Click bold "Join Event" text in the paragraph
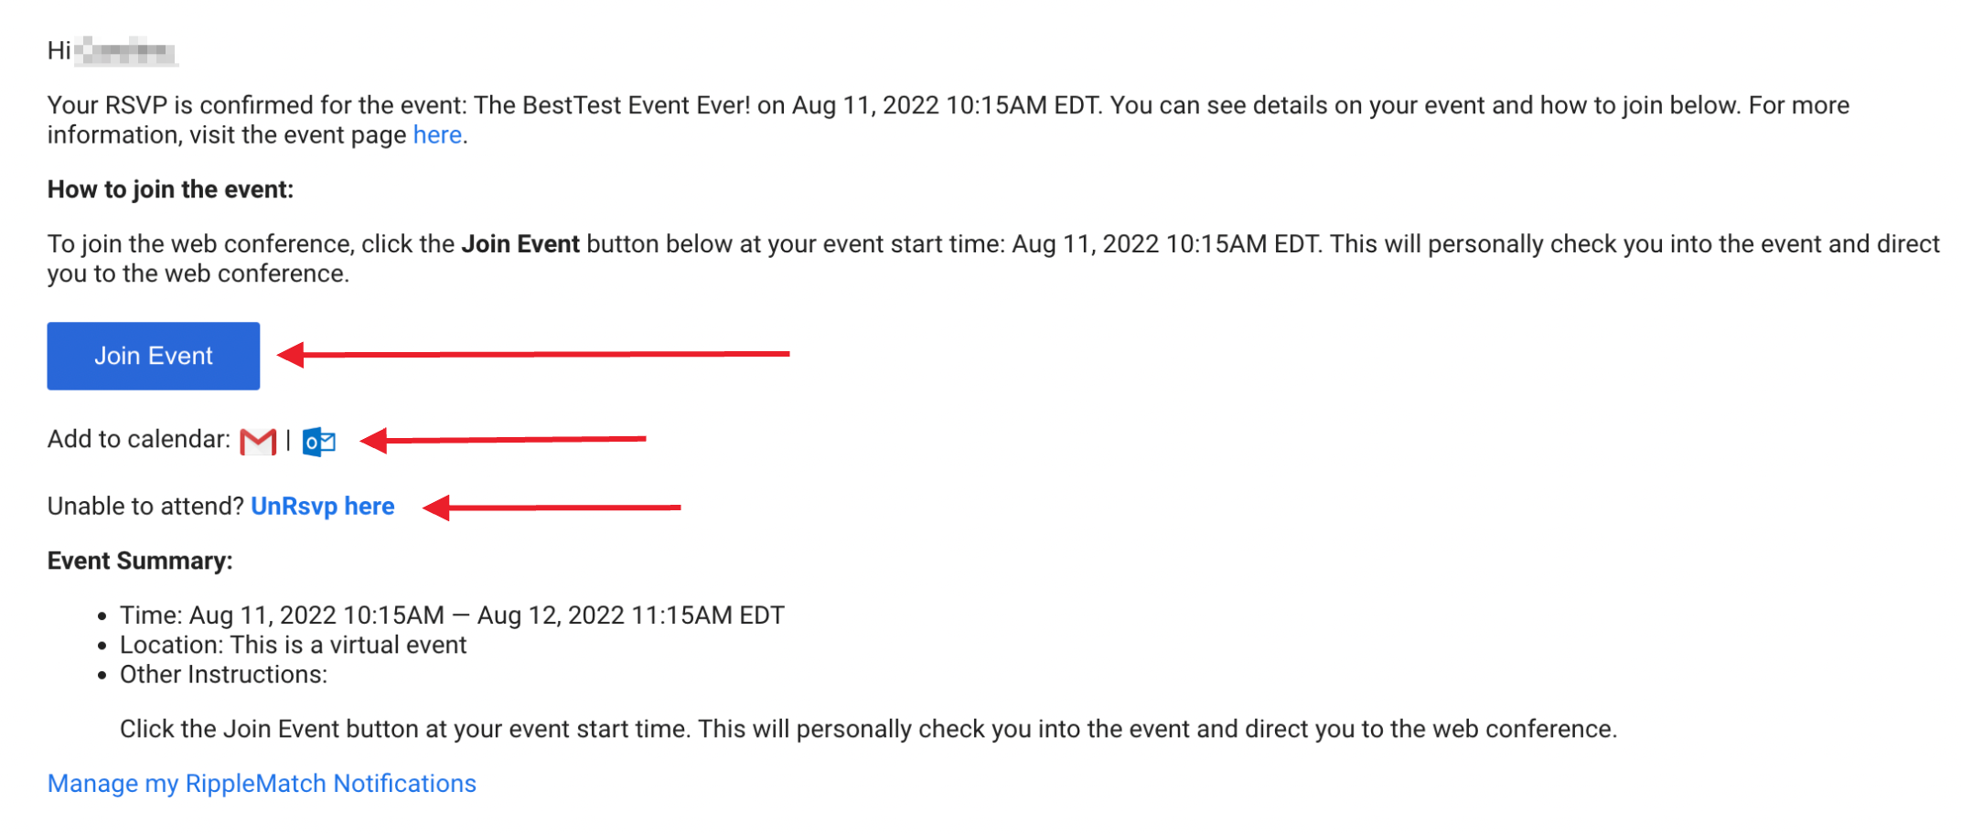The height and width of the screenshot is (834, 1961). tap(520, 244)
